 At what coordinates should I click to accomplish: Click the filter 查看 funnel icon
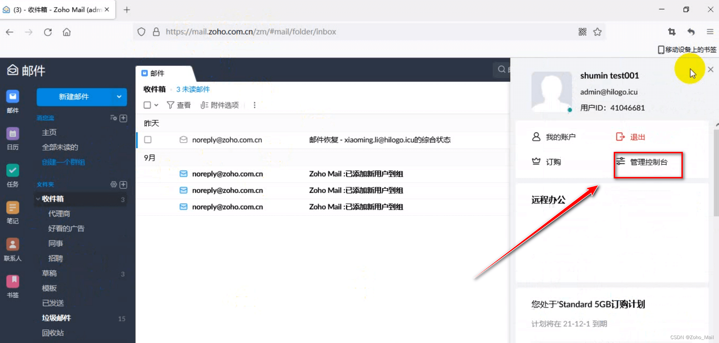coord(170,105)
